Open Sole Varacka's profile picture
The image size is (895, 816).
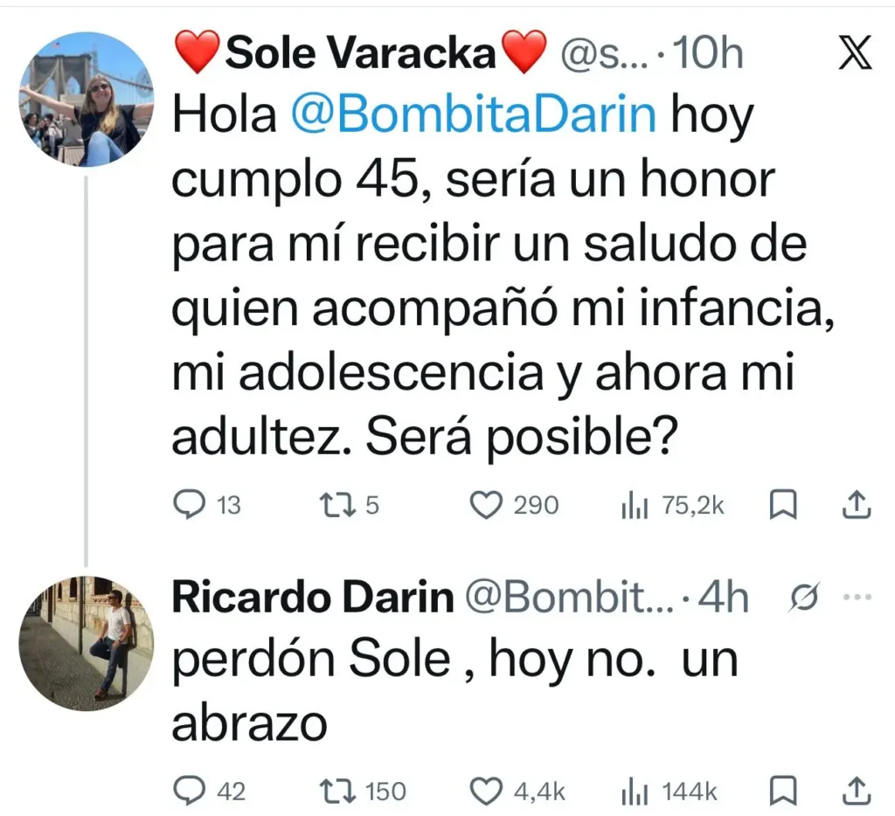coord(86,99)
